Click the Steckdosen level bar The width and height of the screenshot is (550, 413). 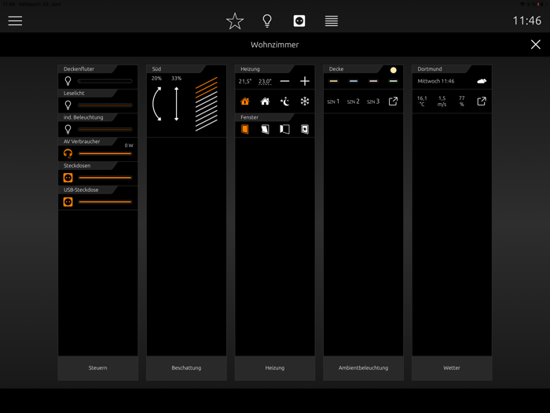coord(104,178)
